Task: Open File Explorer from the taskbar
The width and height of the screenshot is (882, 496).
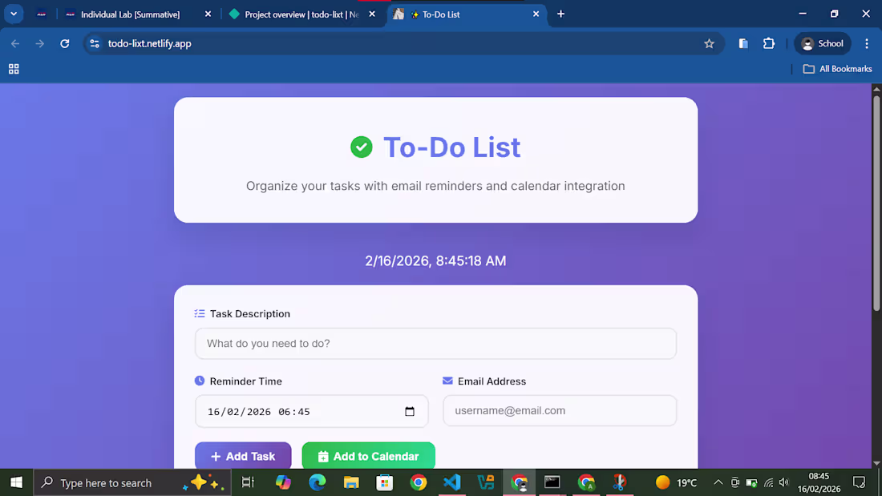Action: tap(351, 482)
